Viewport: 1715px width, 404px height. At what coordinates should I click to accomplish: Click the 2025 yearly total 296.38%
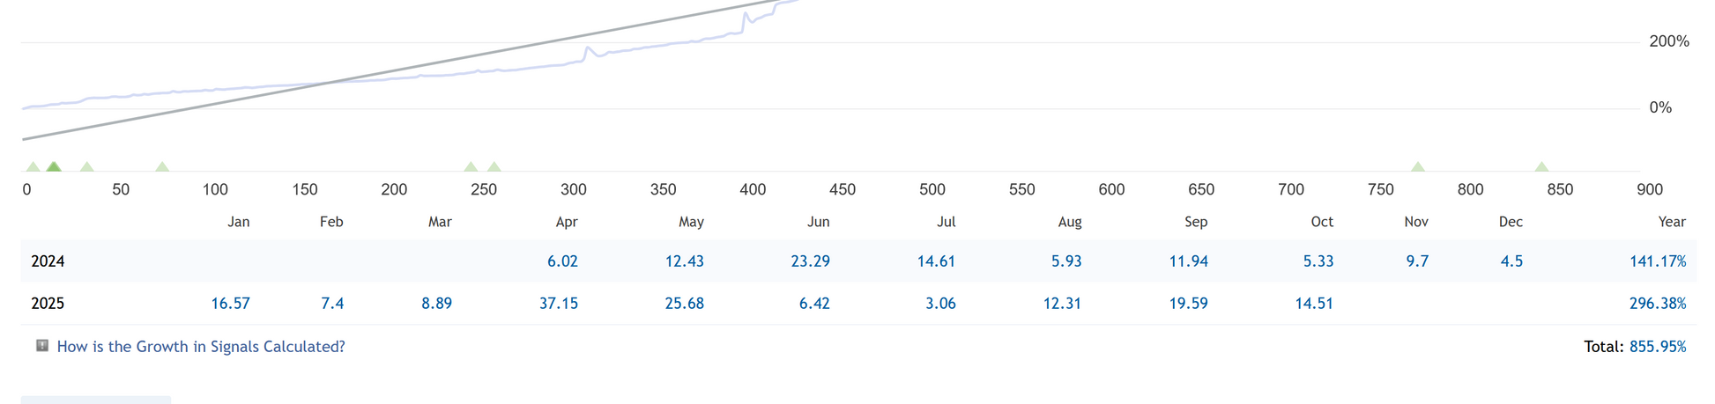click(1657, 304)
